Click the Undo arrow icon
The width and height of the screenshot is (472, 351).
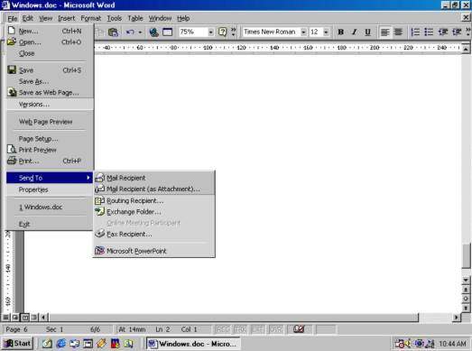130,32
